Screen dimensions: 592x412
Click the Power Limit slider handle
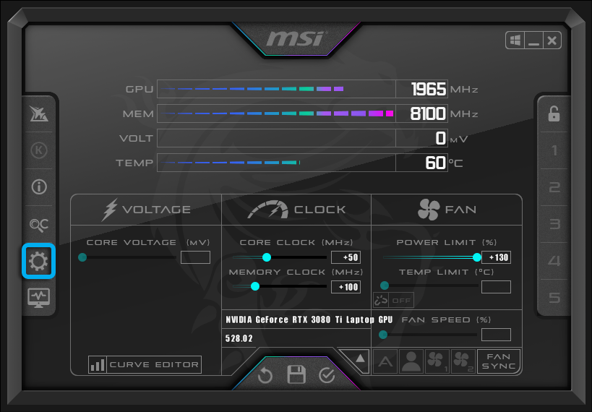click(x=477, y=257)
